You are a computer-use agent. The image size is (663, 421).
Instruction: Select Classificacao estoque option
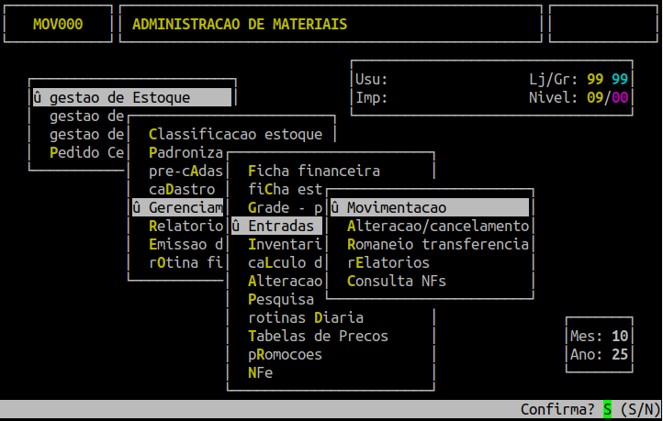pos(235,134)
